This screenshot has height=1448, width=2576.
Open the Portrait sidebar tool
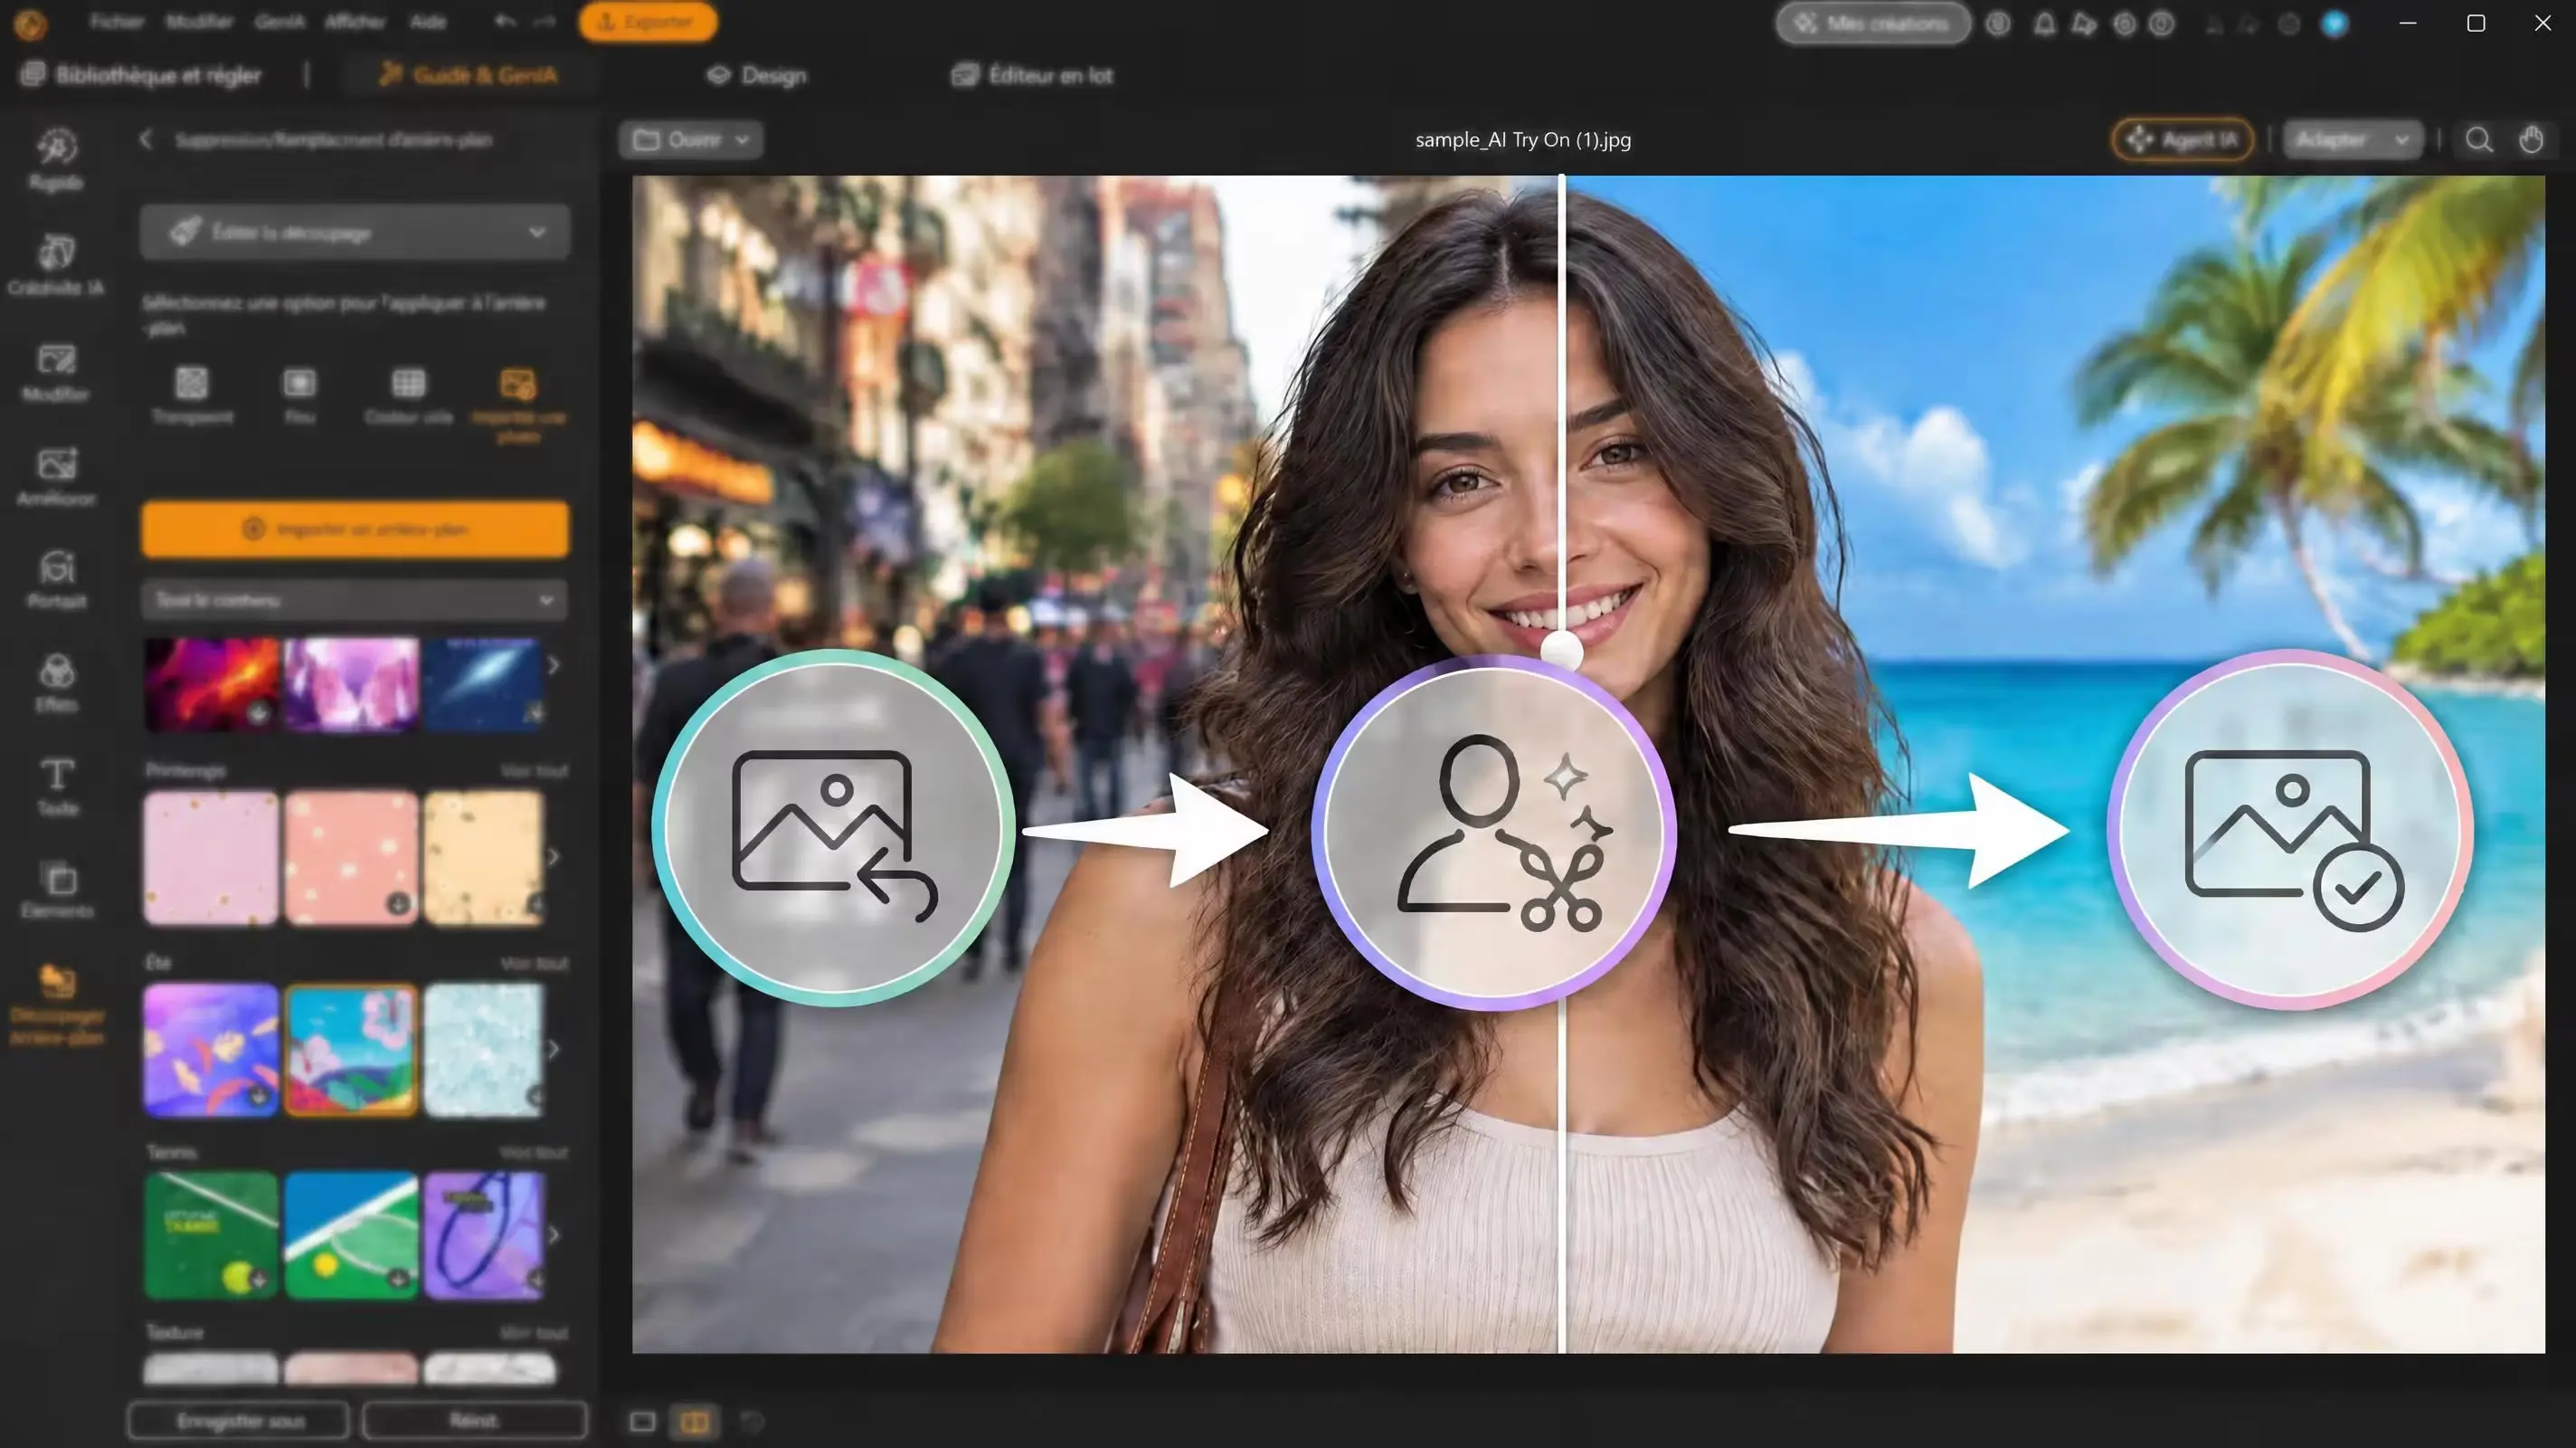pyautogui.click(x=56, y=580)
